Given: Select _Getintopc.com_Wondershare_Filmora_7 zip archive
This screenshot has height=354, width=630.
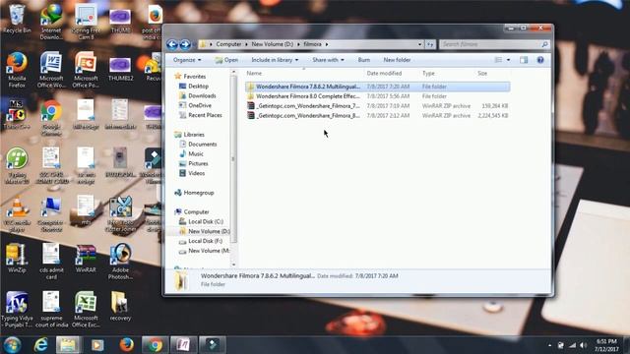Looking at the screenshot, I should (377, 106).
